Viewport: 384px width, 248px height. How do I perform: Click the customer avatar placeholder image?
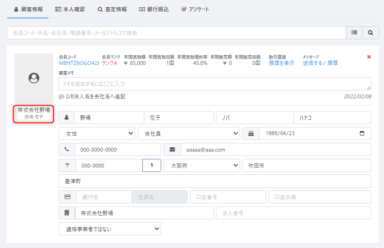[x=34, y=78]
